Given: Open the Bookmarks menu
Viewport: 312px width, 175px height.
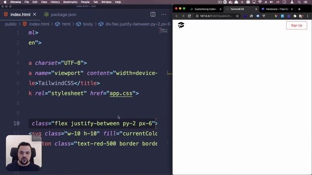Looking at the screenshot, I should (70, 2).
